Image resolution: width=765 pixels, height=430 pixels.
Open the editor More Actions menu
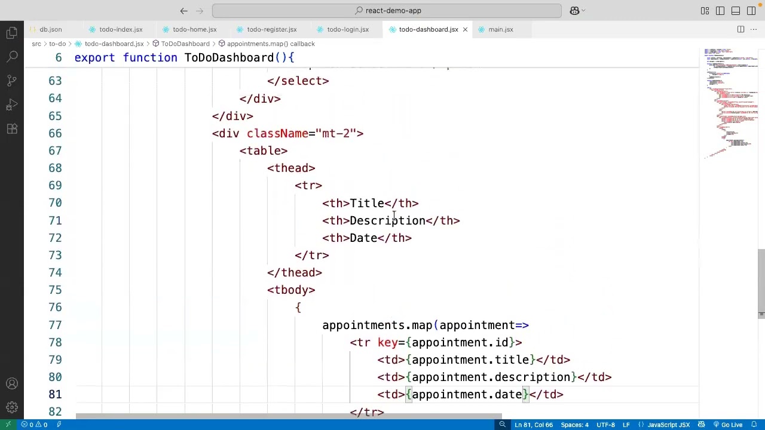coord(754,29)
